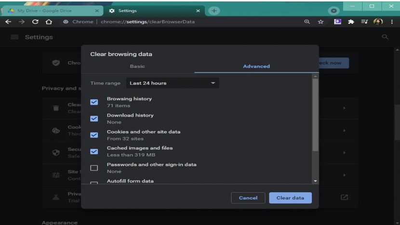Click the "Clear browsing data" dialog title
Image resolution: width=400 pixels, height=225 pixels.
[x=121, y=54]
